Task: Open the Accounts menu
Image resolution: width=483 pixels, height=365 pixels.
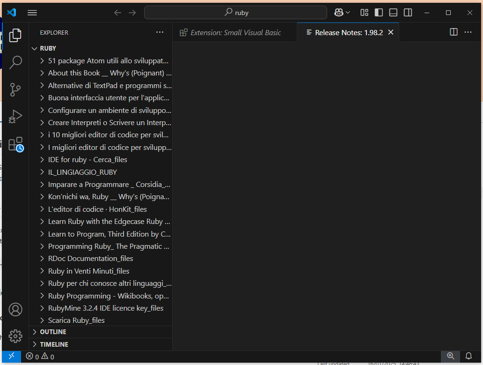Action: [x=15, y=310]
